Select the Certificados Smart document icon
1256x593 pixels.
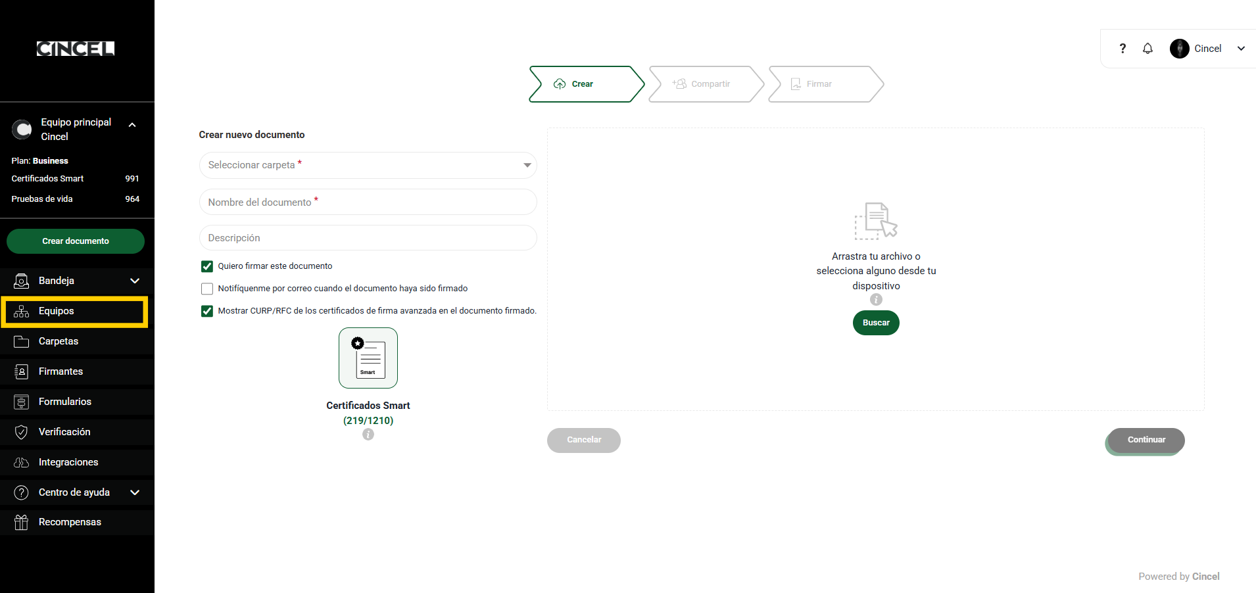(x=368, y=358)
